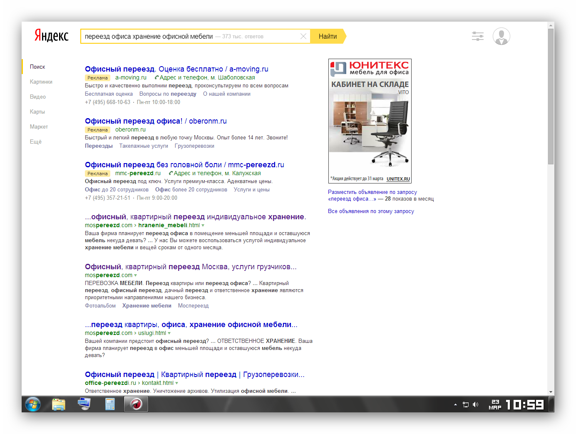
Task: Open 'Москва, услуги грузчиков' result
Action: (191, 267)
